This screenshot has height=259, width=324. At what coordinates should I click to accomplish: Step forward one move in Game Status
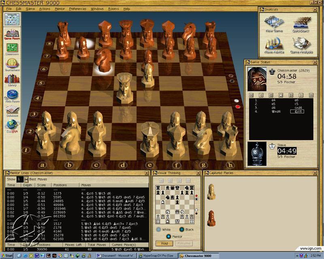pos(301,95)
